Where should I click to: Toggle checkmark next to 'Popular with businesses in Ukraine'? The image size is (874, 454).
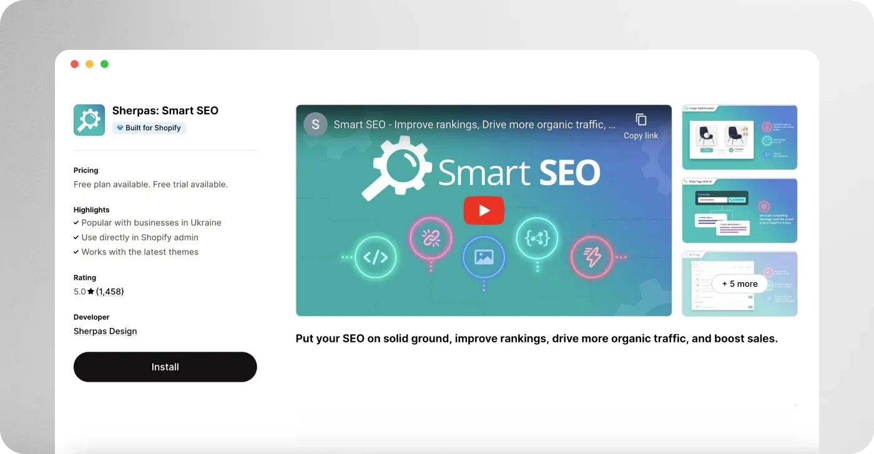pos(76,223)
